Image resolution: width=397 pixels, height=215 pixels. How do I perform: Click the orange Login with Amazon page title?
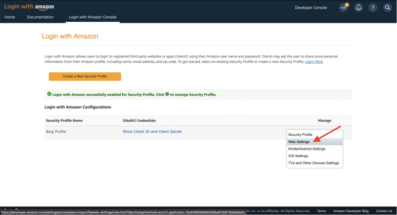(x=70, y=36)
